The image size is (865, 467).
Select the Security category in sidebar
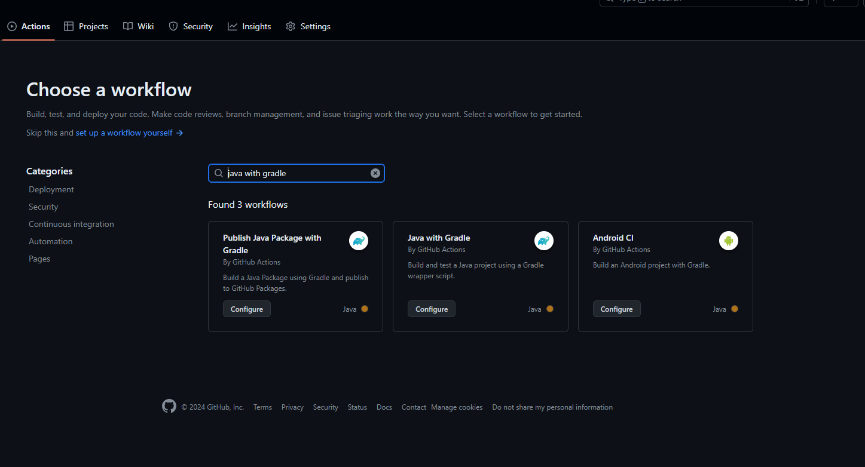click(x=44, y=207)
